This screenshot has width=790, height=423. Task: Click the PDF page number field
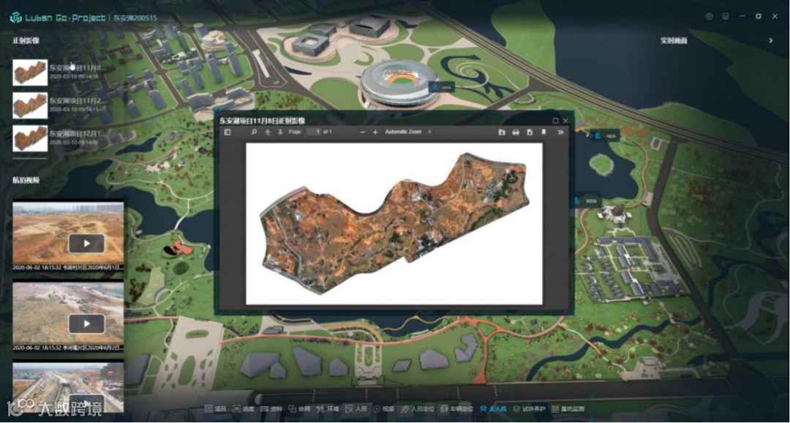(313, 132)
